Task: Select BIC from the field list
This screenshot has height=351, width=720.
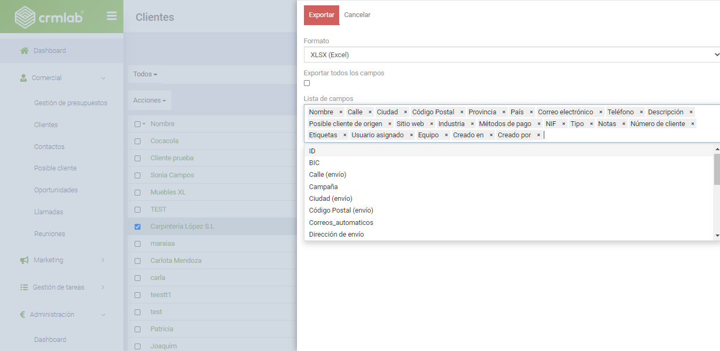Action: 314,163
